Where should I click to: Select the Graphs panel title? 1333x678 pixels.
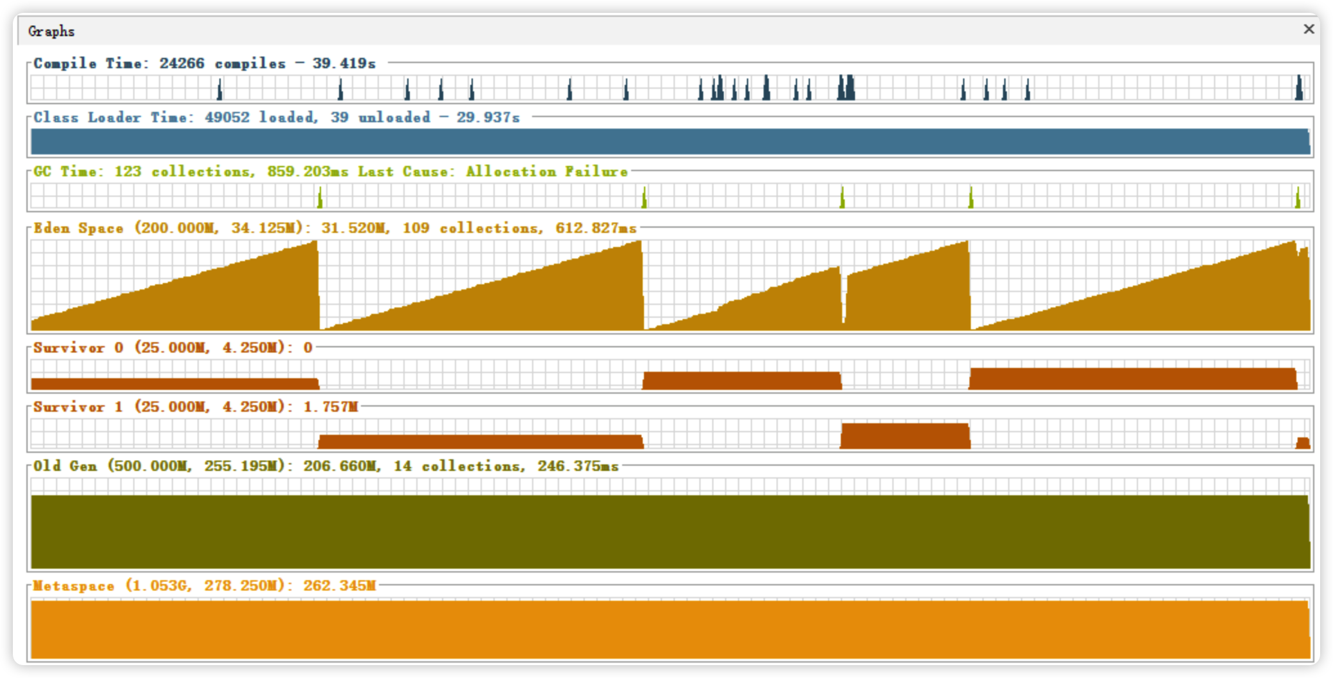click(x=51, y=32)
